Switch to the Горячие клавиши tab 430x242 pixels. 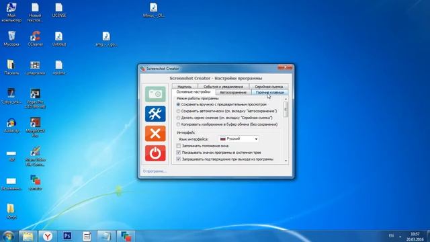270,93
